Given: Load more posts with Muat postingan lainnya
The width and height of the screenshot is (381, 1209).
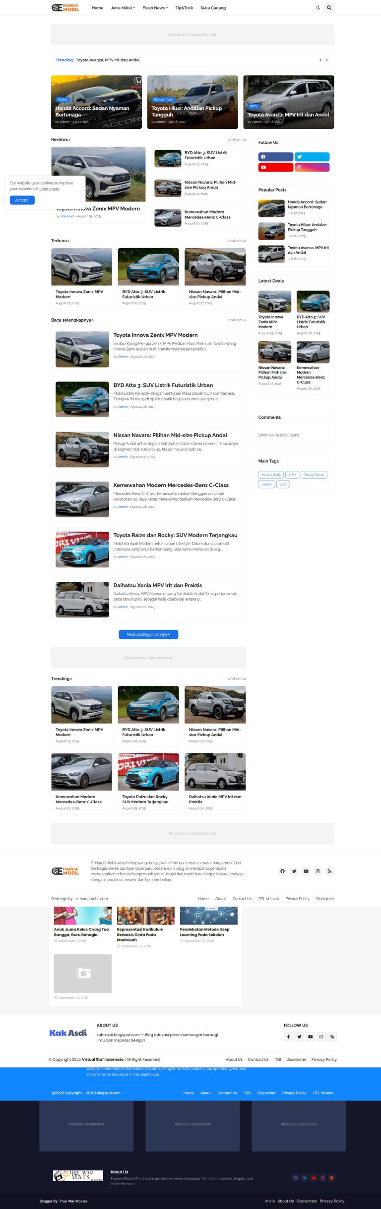Looking at the screenshot, I should pos(148,634).
